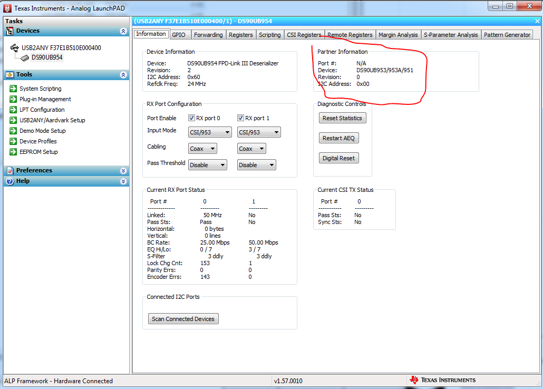Click the LPT Configuration green arrow icon

pyautogui.click(x=13, y=110)
